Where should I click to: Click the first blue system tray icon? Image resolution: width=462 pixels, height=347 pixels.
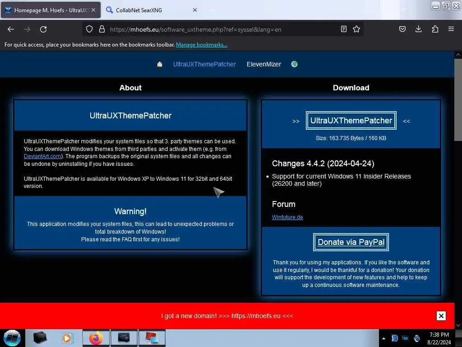395,338
